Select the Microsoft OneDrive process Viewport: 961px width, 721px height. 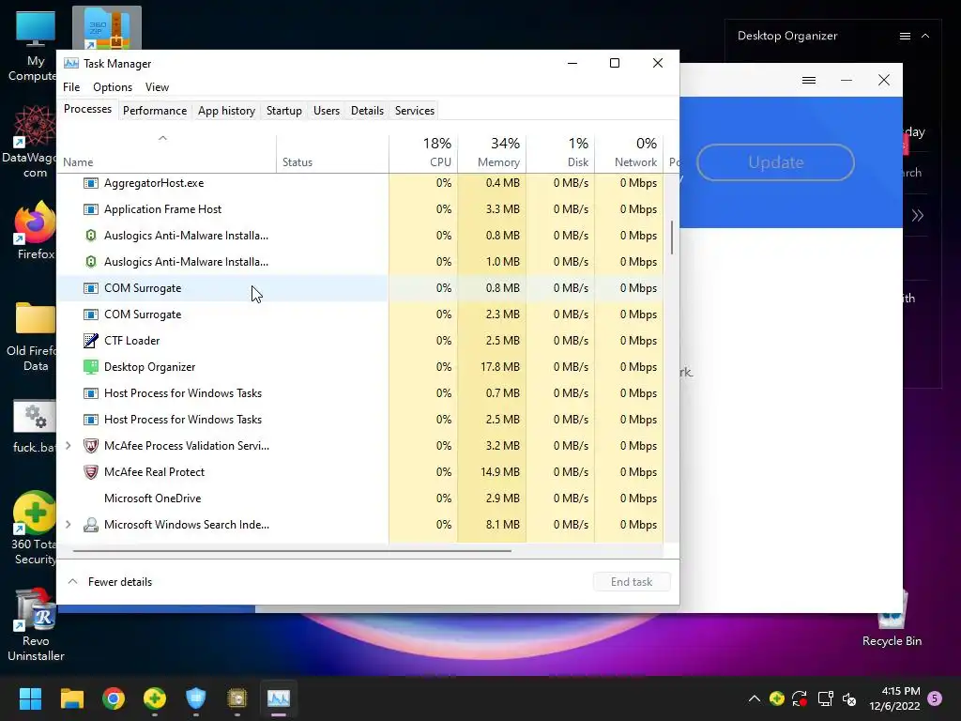(359, 499)
